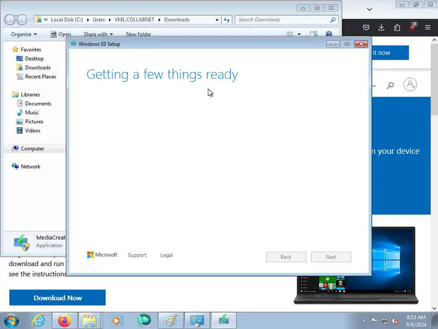Open the view options dropdown arrow

299,34
